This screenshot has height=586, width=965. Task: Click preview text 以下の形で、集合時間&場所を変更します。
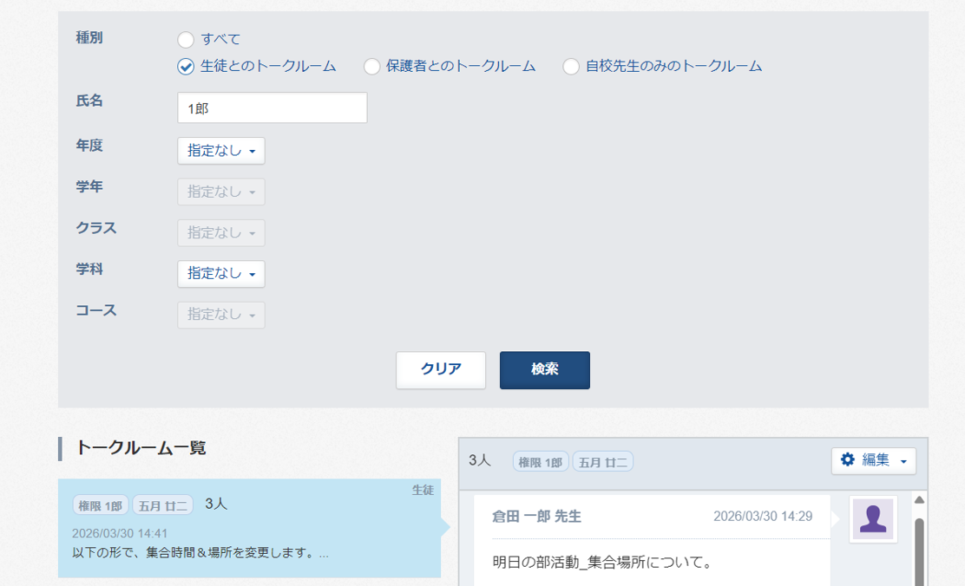coord(200,553)
